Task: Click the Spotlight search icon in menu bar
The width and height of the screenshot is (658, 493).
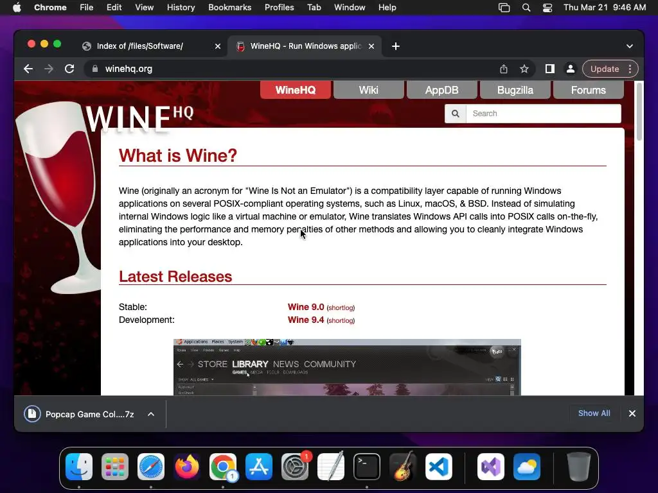Action: pyautogui.click(x=526, y=8)
